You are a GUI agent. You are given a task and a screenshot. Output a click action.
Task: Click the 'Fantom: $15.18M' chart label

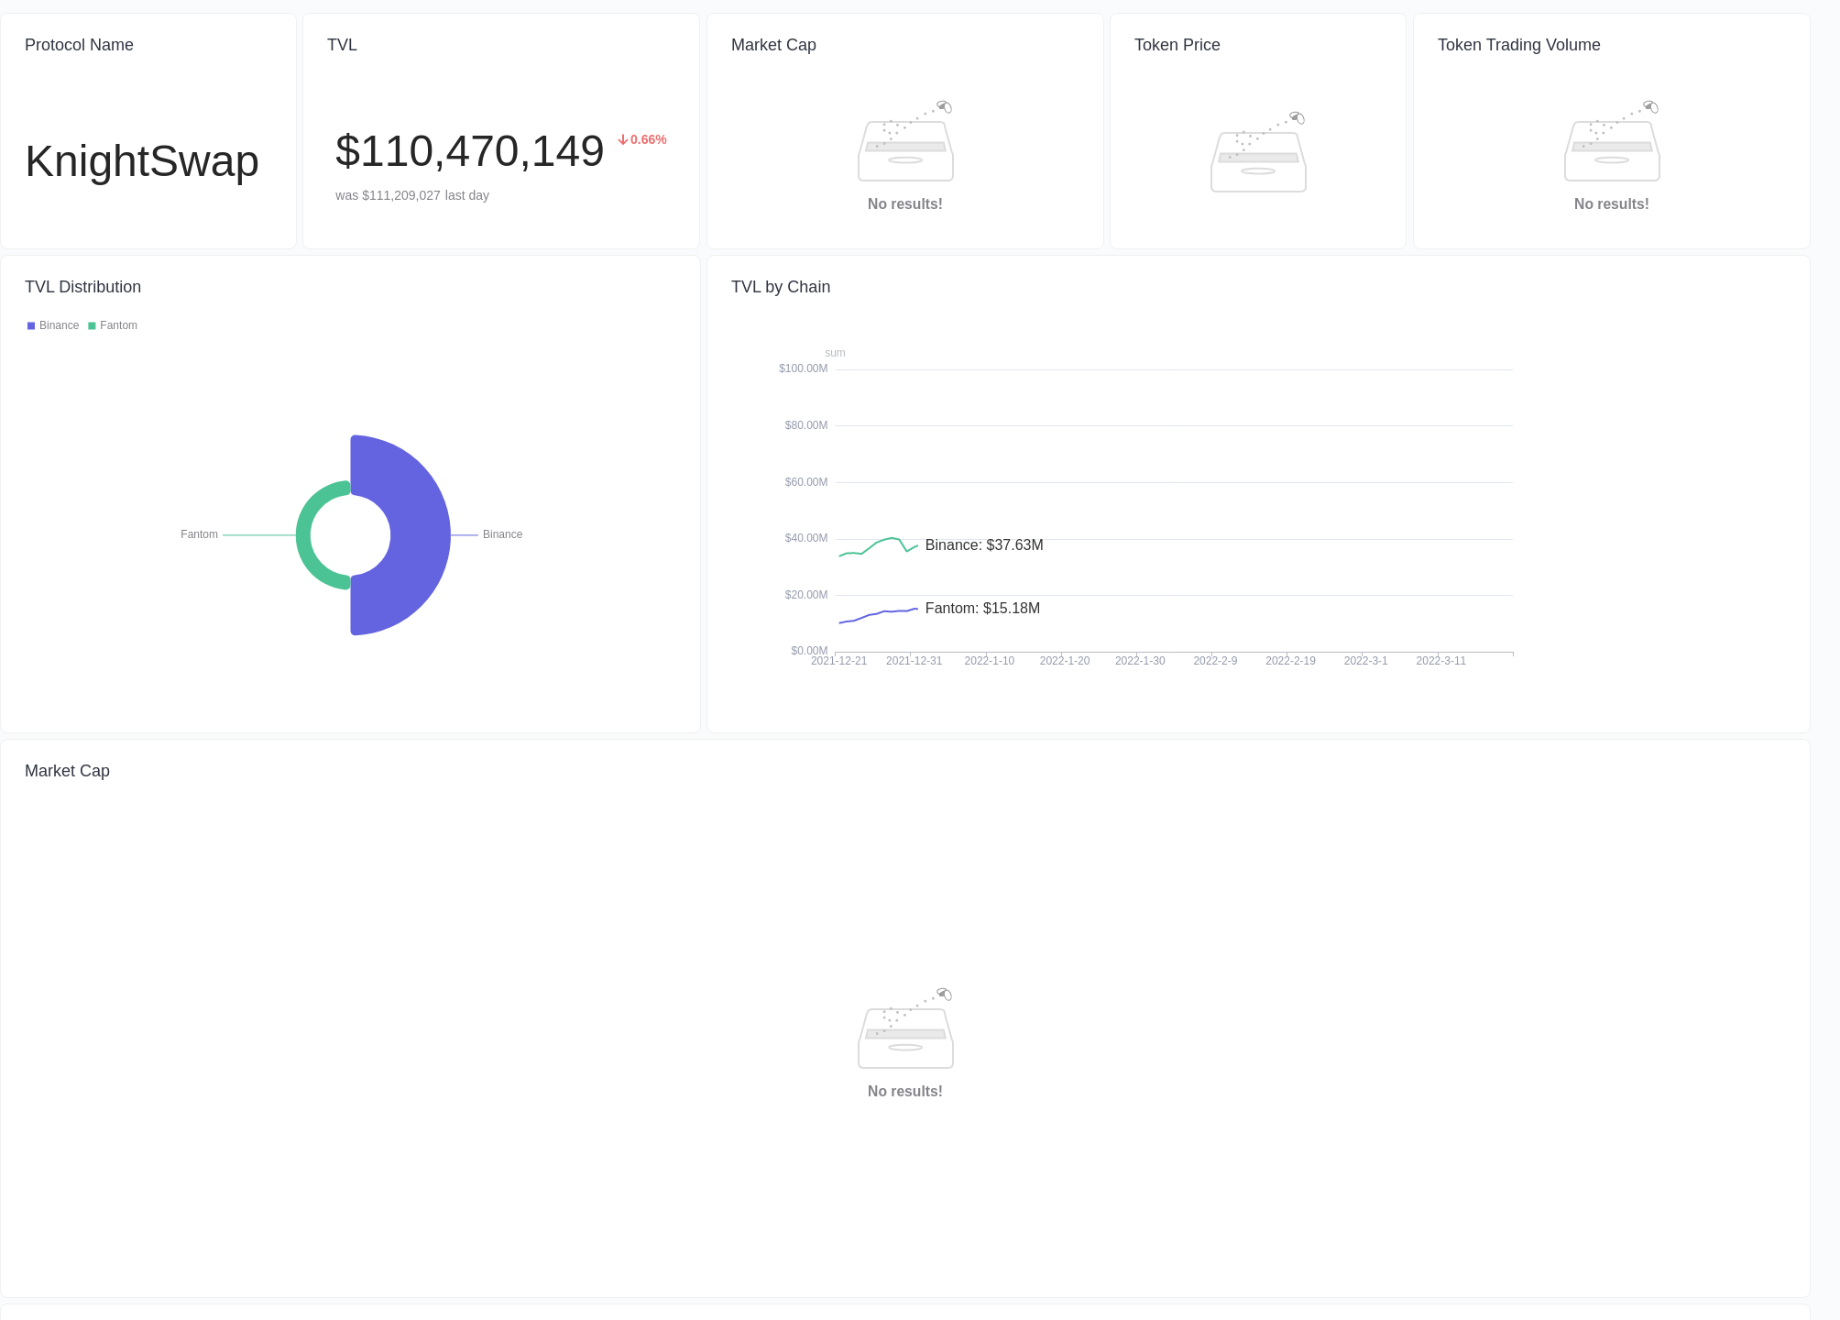[x=982, y=609]
